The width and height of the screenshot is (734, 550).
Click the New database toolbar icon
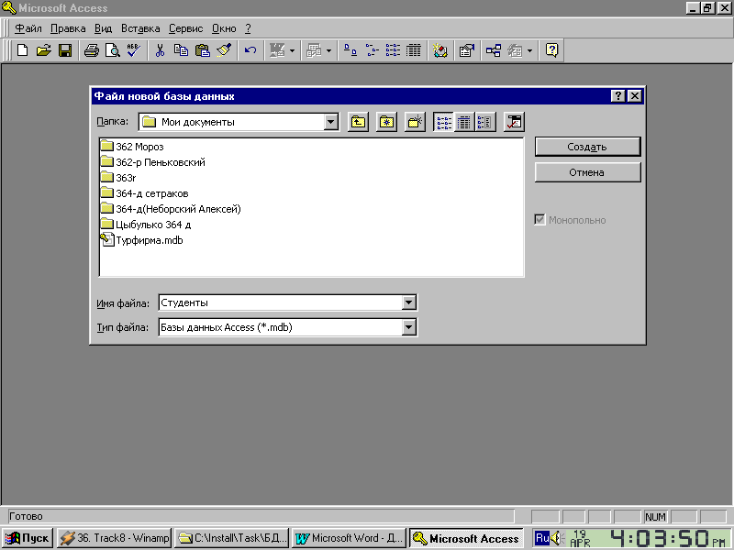(22, 50)
